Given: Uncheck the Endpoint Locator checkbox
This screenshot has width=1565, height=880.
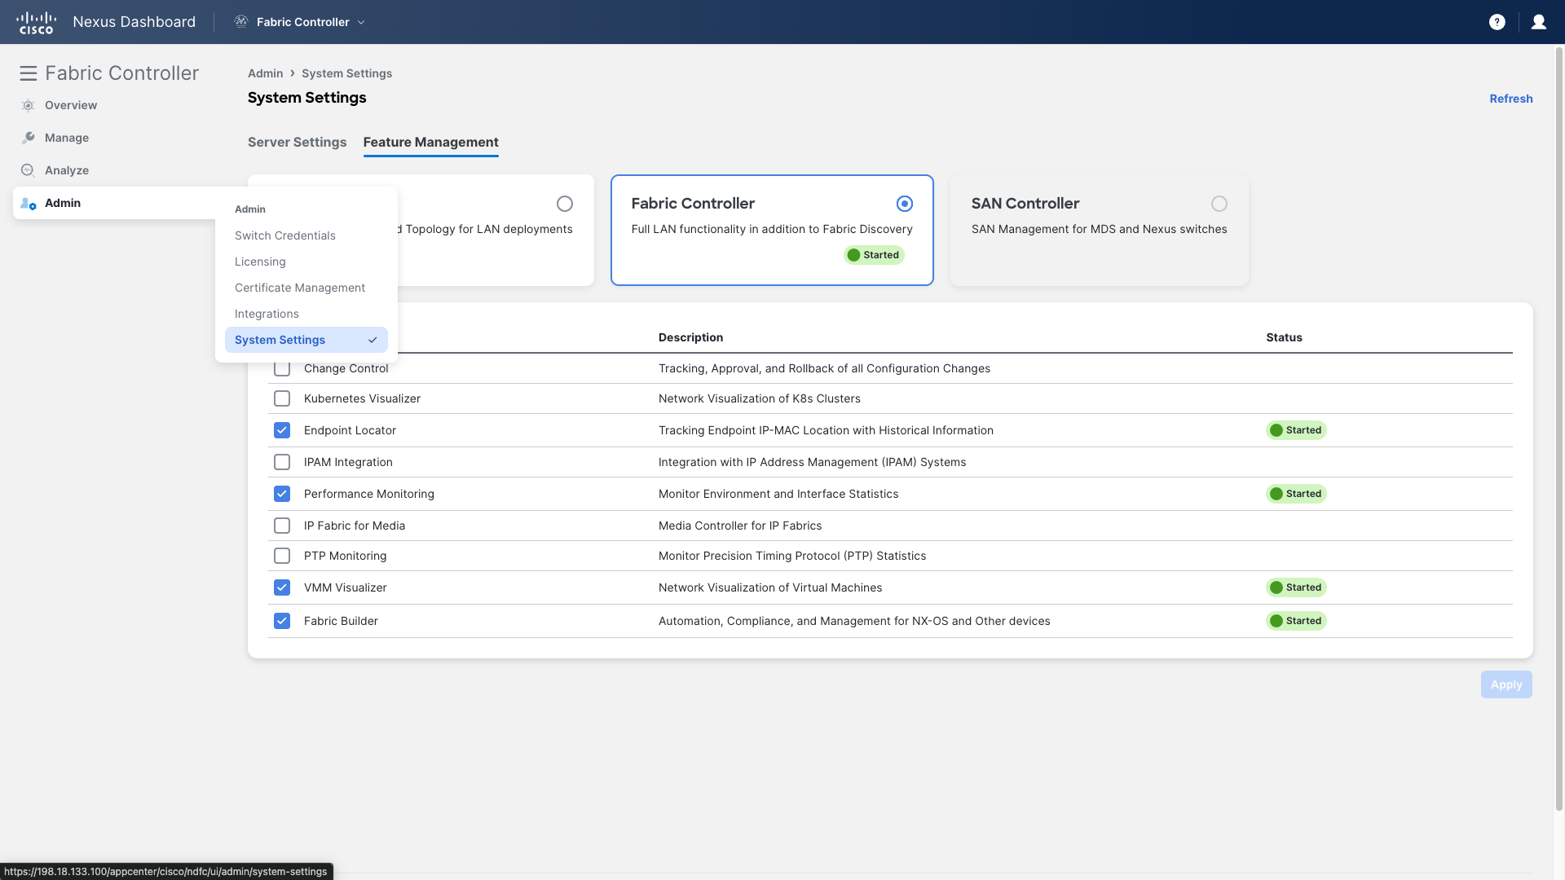Looking at the screenshot, I should coord(282,430).
